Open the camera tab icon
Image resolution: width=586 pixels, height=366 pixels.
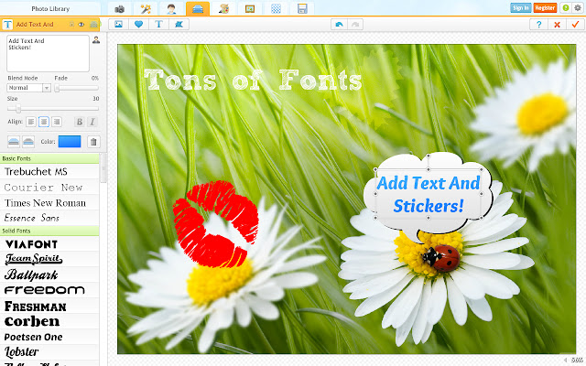[x=120, y=8]
